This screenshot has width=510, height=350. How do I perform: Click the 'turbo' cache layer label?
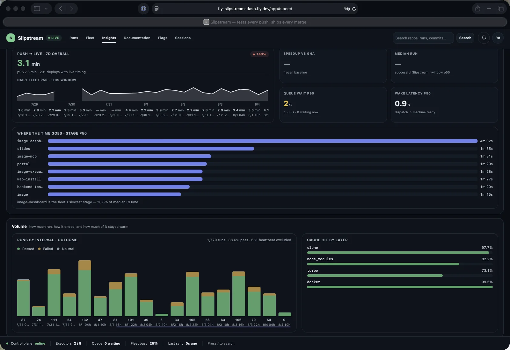pyautogui.click(x=312, y=270)
